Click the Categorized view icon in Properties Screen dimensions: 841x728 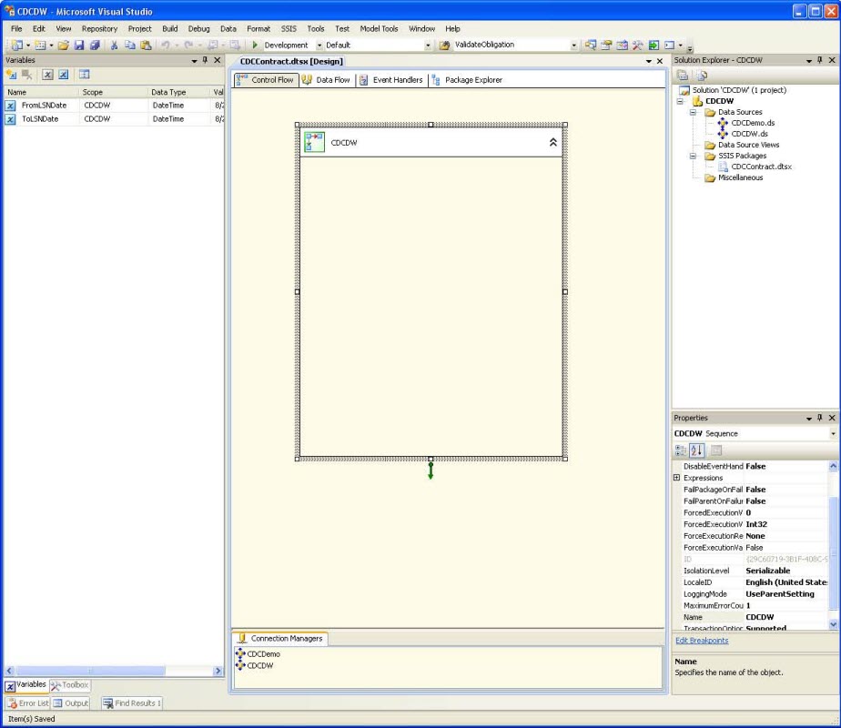click(x=681, y=450)
